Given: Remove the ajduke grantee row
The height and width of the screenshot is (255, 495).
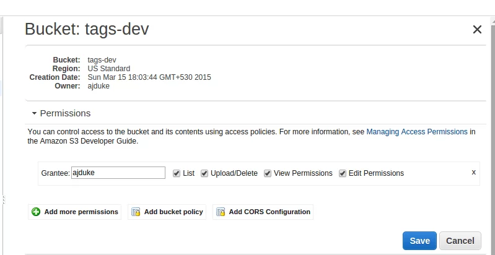Looking at the screenshot, I should pos(473,172).
